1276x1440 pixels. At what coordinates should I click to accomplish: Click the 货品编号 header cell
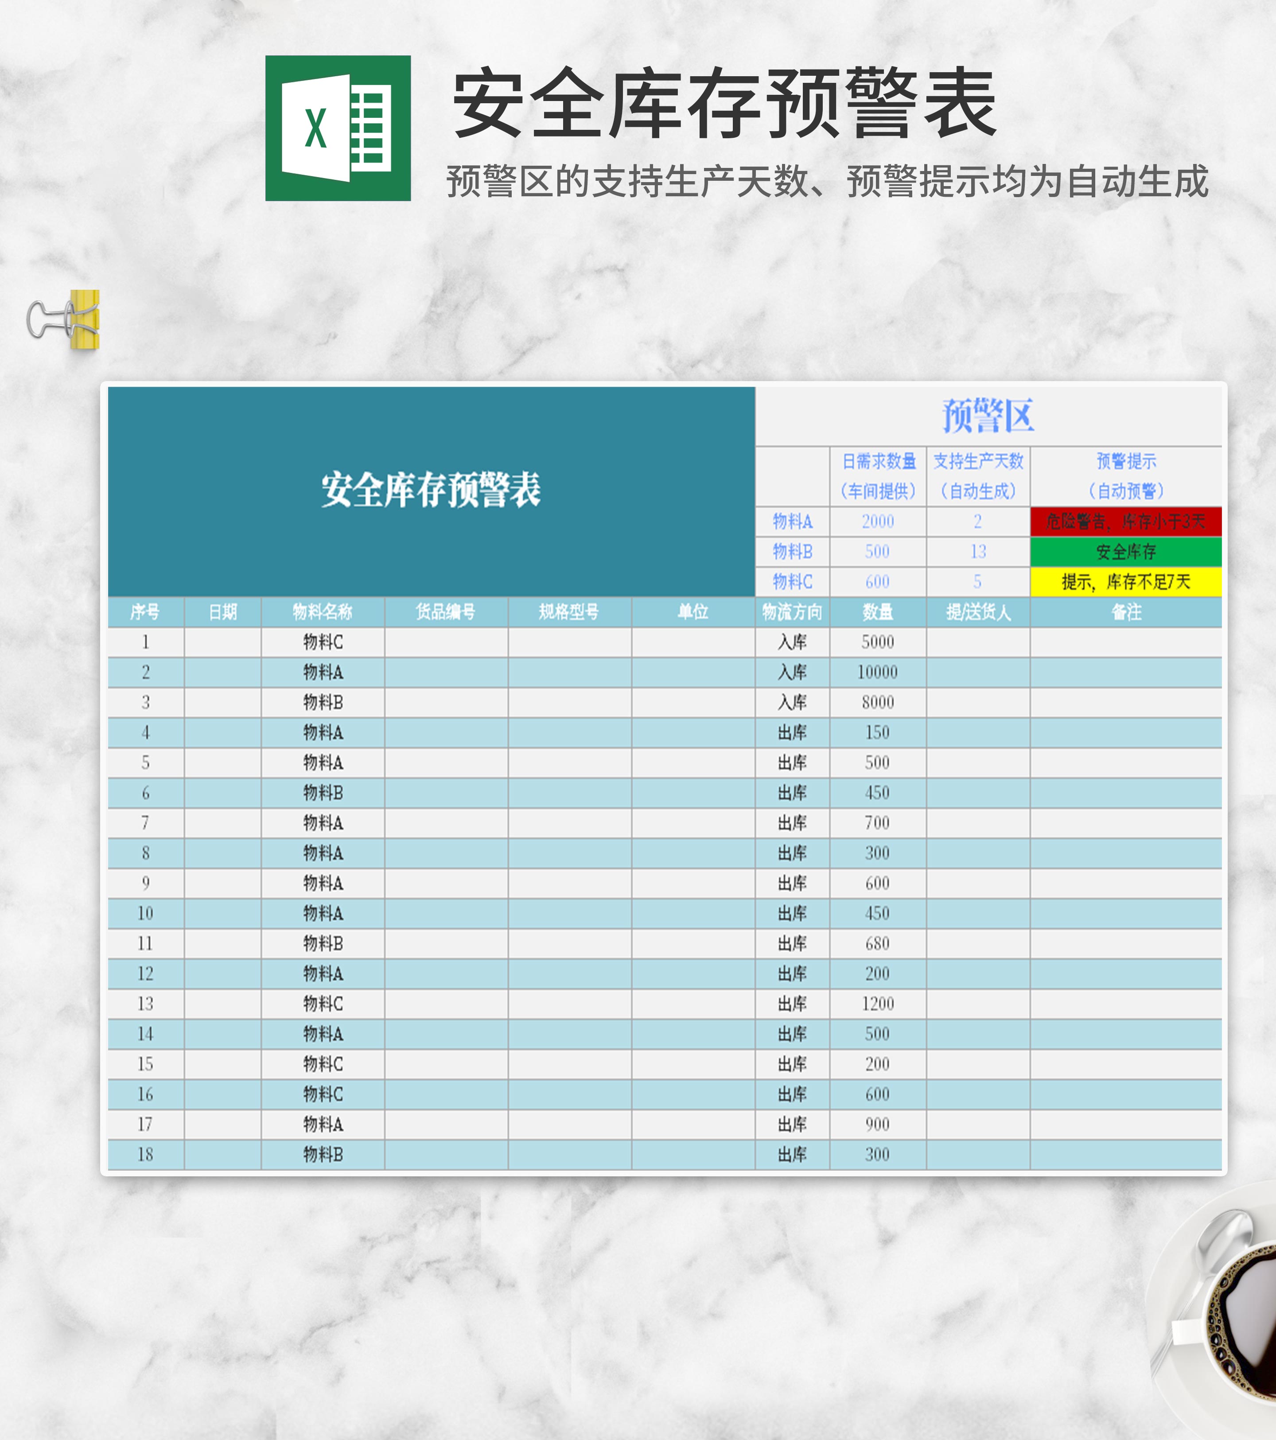pos(445,611)
